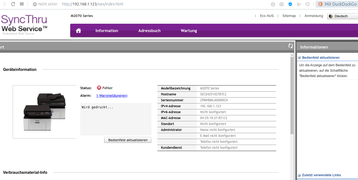Click the 'Fehler' status text
The image size is (358, 180).
pyautogui.click(x=107, y=88)
